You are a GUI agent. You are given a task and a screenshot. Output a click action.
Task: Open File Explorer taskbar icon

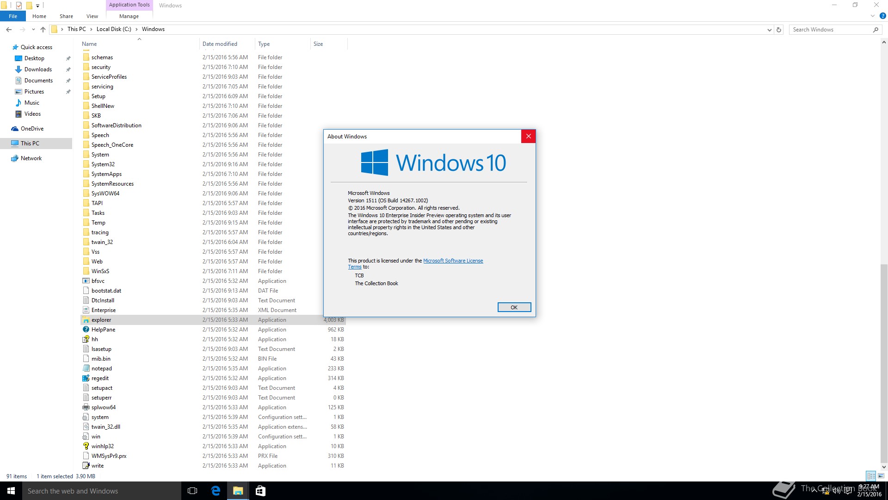238,491
